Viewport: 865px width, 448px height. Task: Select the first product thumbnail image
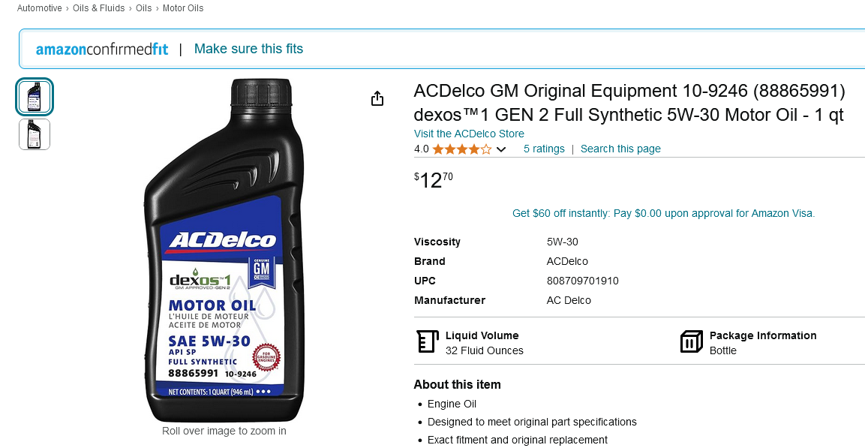pyautogui.click(x=35, y=97)
